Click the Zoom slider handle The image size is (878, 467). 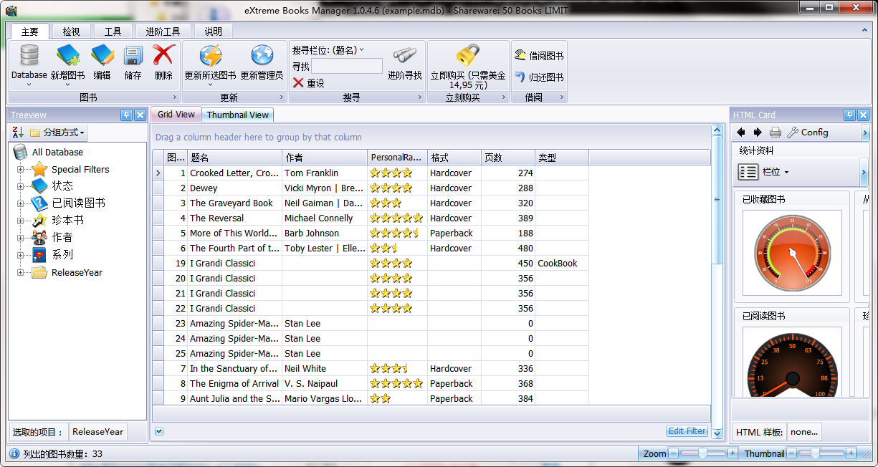703,453
